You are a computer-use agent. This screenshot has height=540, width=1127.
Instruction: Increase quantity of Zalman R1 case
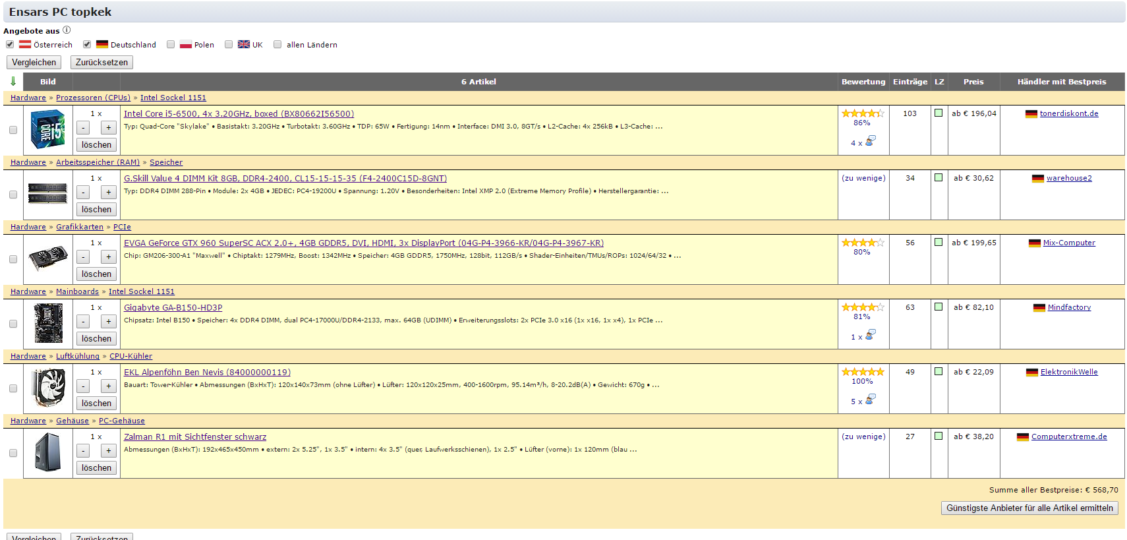click(x=109, y=450)
